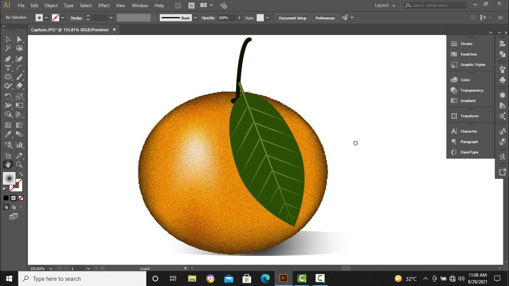Pick the Free Transform tool
This screenshot has width=509, height=286.
[x=19, y=106]
